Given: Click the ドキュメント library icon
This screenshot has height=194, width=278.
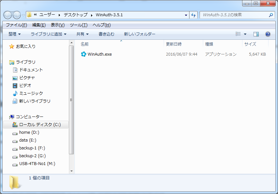Looking at the screenshot, I should pos(15,70).
